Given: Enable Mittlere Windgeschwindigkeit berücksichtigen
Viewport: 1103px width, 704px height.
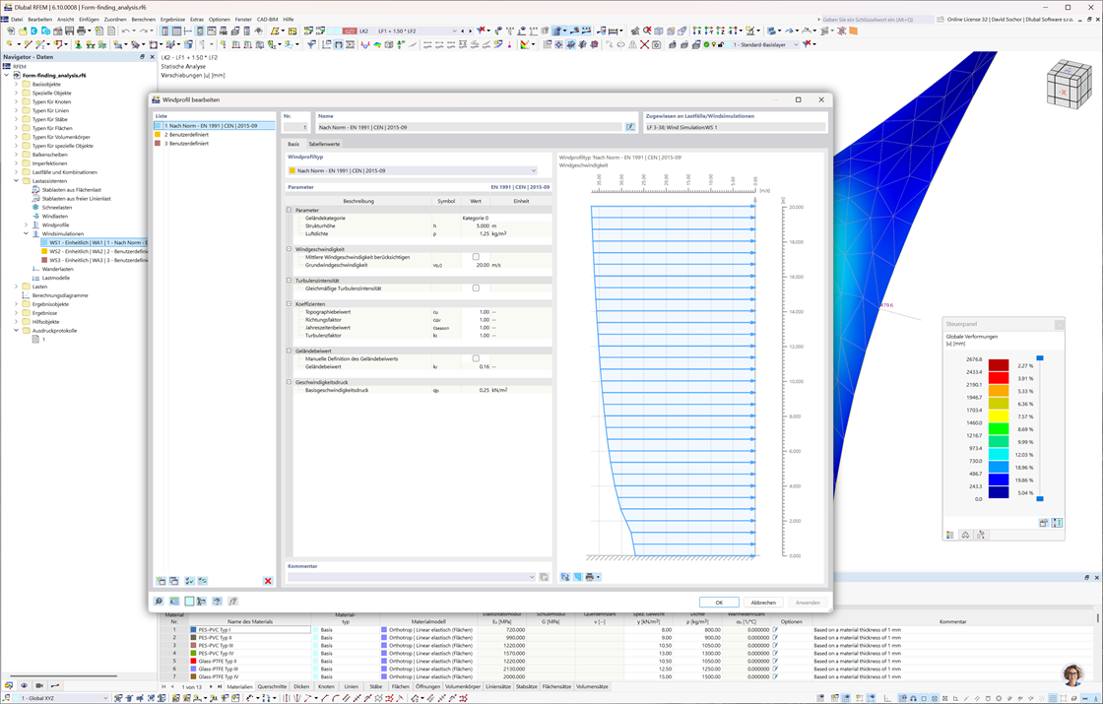Looking at the screenshot, I should (x=476, y=257).
